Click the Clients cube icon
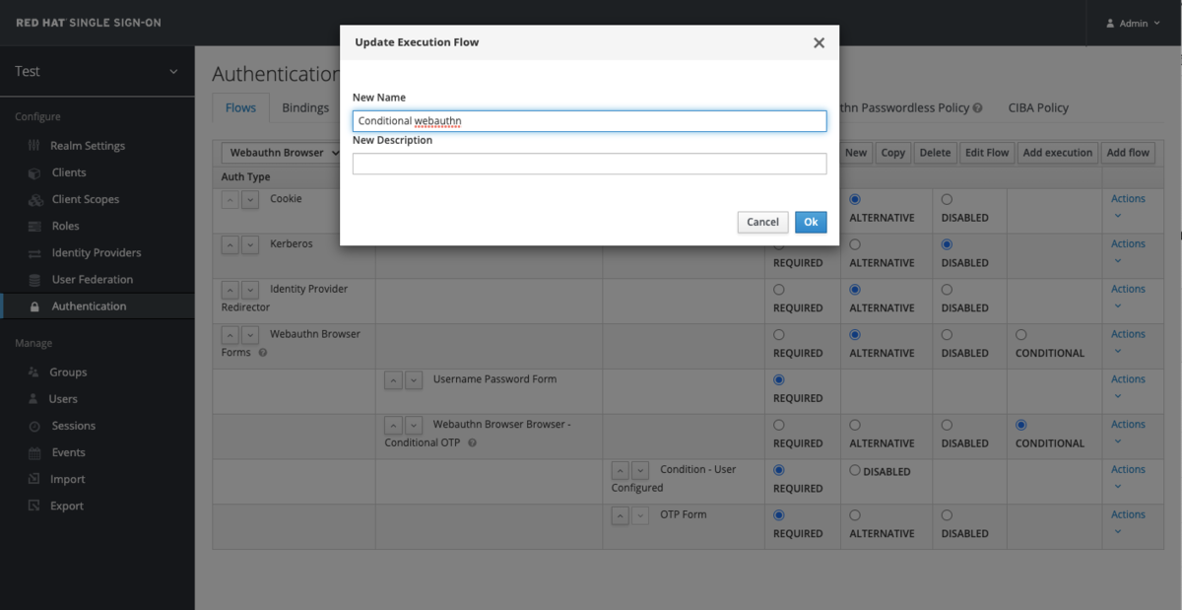 tap(34, 172)
